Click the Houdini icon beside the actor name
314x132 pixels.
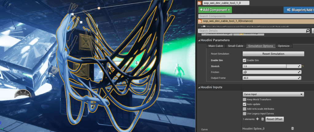tap(199, 3)
